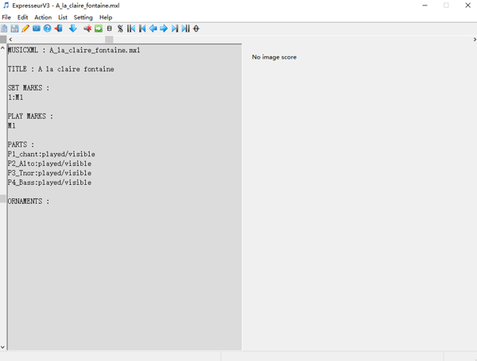477x361 pixels.
Task: Click the vertical scrollbar's down arrow
Action: point(3,347)
